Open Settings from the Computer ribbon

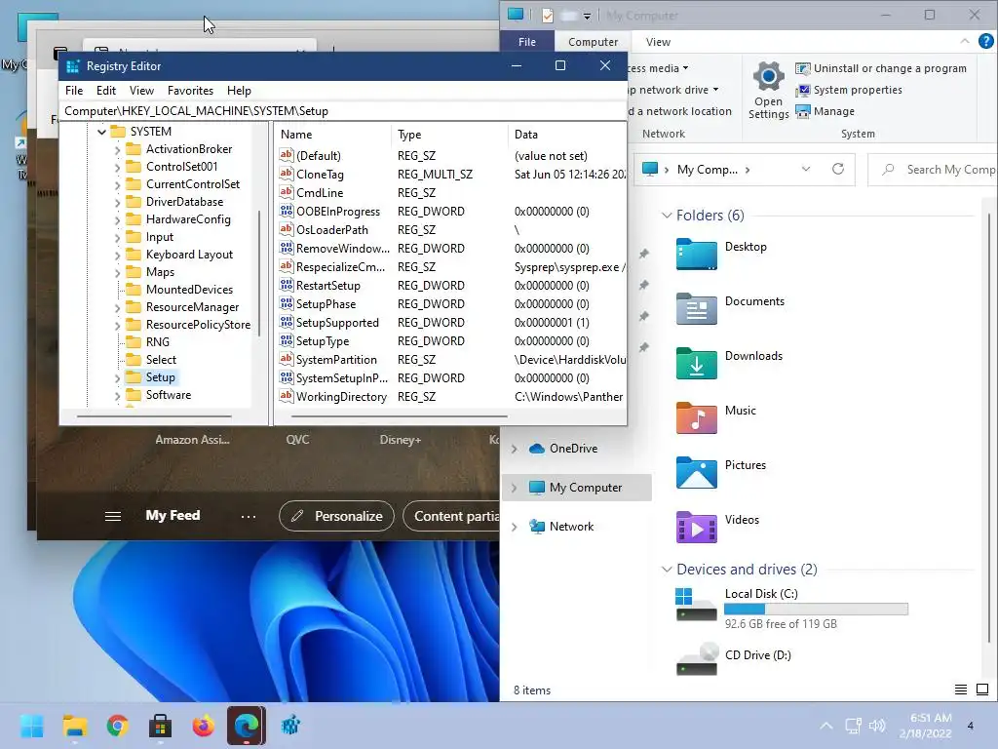(768, 91)
